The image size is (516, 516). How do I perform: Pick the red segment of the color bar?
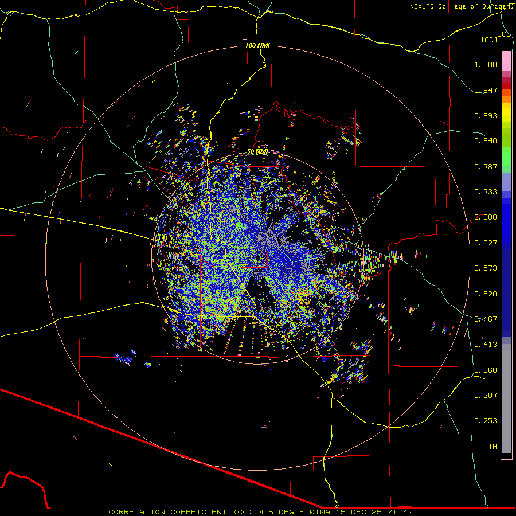click(x=506, y=85)
